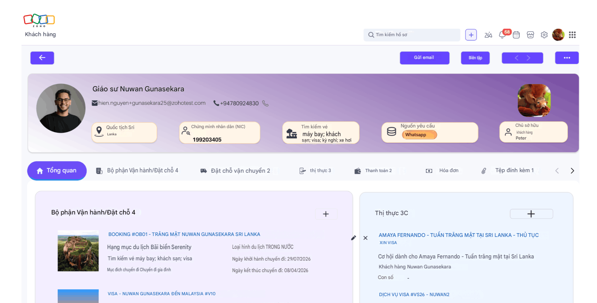Click the customer profile photo
This screenshot has width=597, height=303.
pyautogui.click(x=61, y=108)
